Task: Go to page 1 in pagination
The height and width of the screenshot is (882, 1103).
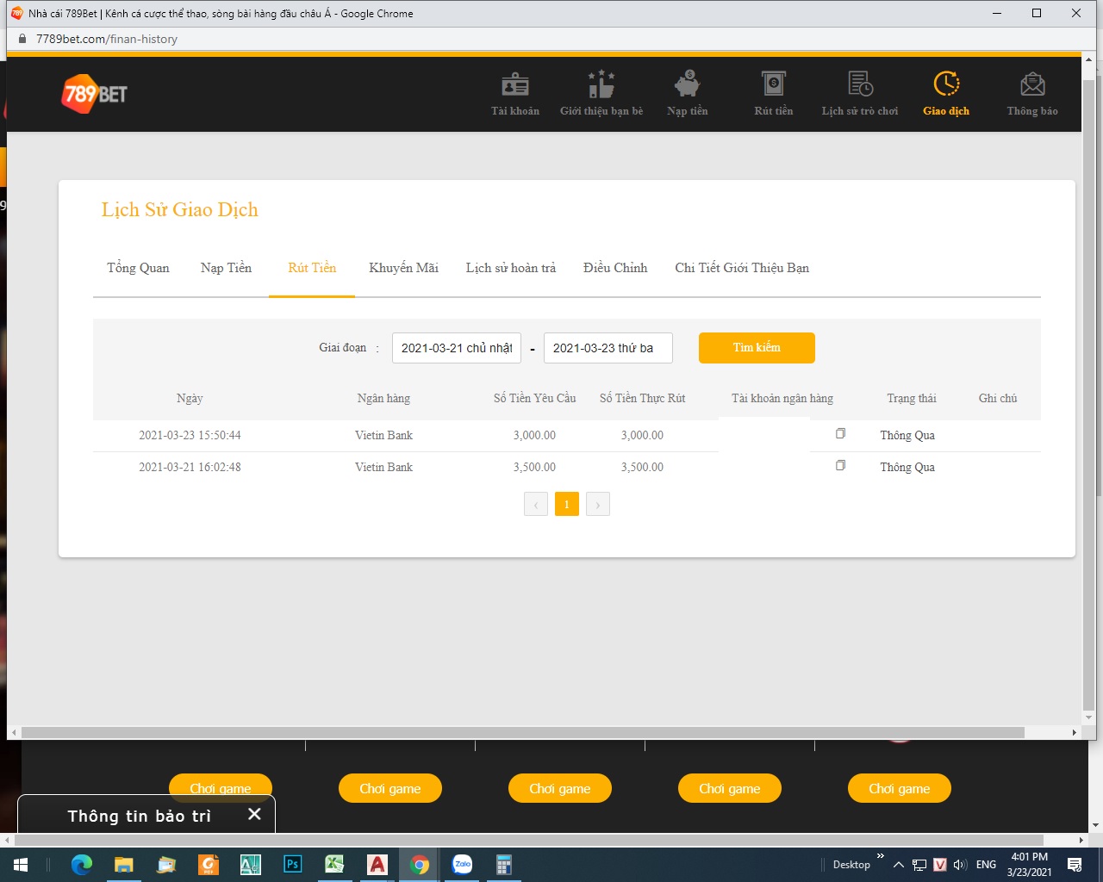Action: 566,505
